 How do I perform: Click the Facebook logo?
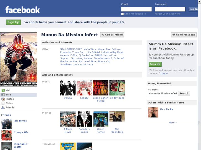(x=23, y=10)
